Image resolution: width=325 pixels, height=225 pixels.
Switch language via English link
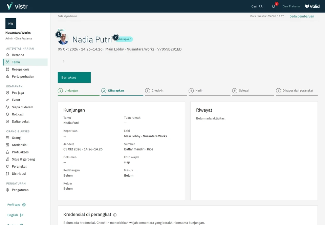pyautogui.click(x=15, y=215)
